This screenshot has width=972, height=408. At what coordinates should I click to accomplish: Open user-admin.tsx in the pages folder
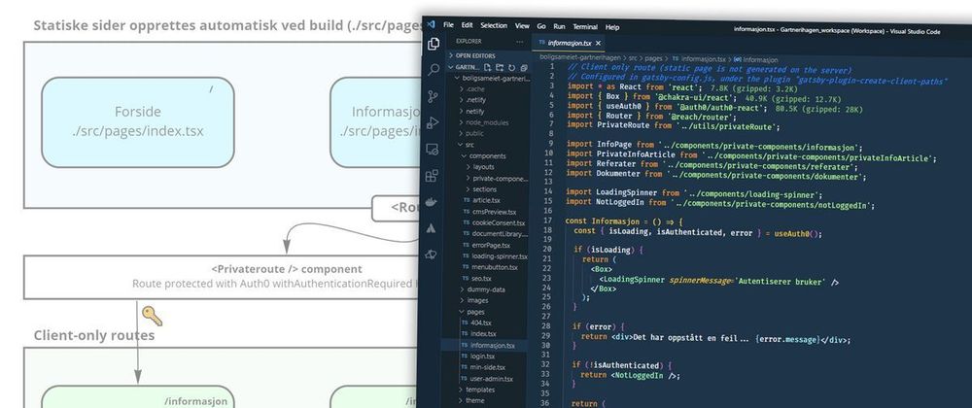[x=486, y=378]
